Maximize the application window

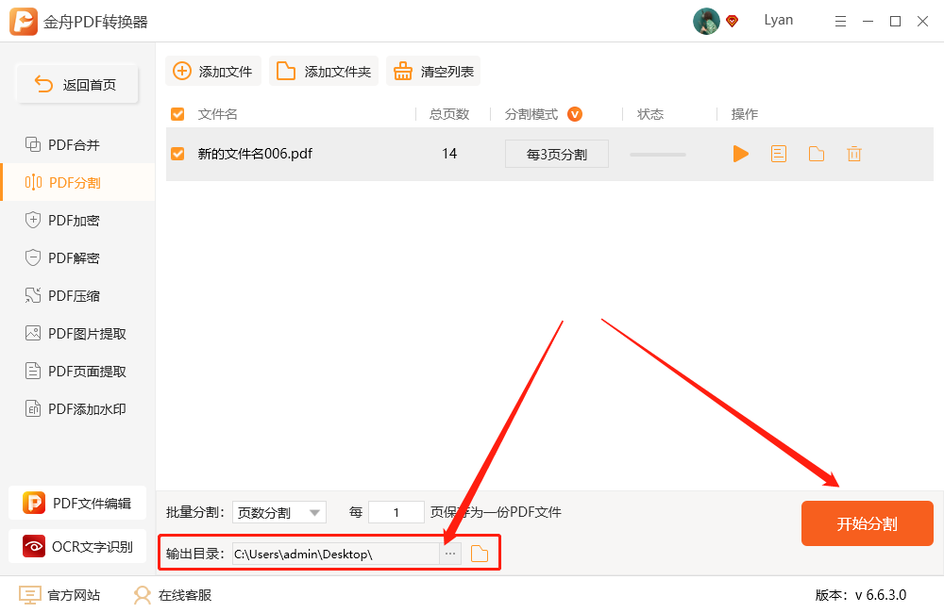click(895, 22)
